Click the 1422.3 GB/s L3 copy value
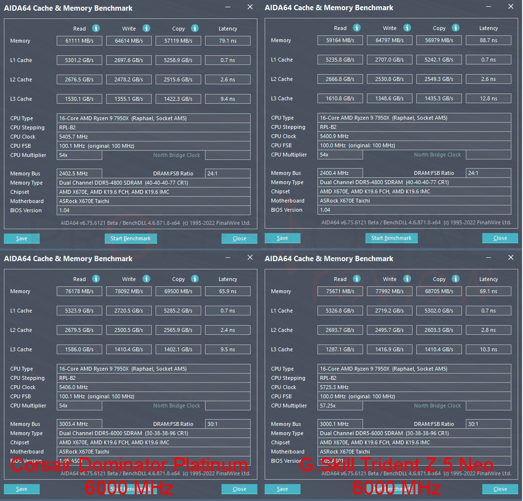This screenshot has width=523, height=501. pyautogui.click(x=178, y=99)
